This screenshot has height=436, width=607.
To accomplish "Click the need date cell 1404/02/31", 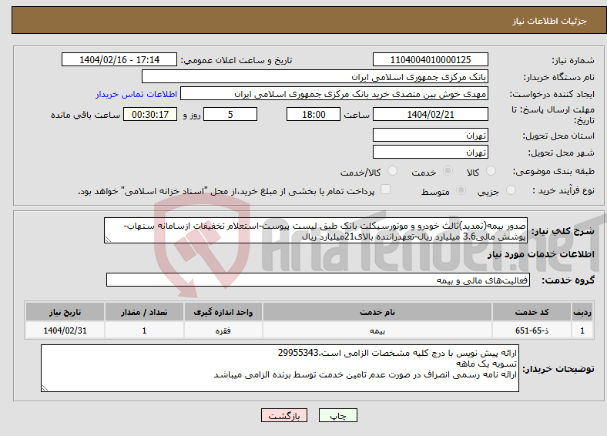I will [65, 330].
